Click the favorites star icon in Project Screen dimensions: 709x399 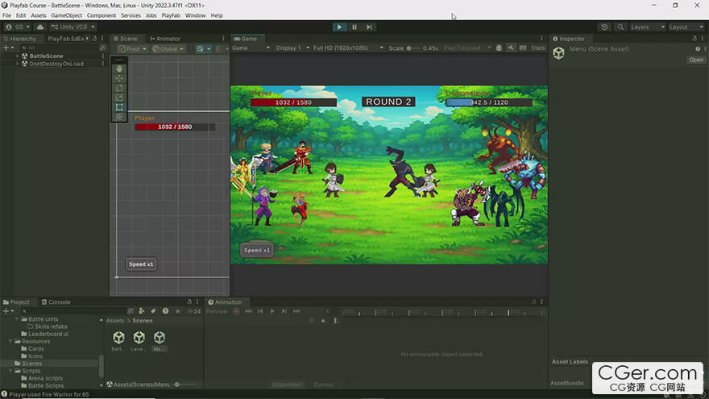[x=178, y=311]
